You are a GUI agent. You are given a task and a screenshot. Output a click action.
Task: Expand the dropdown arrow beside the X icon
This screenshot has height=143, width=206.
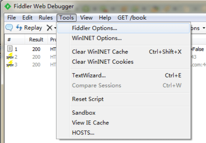(x=55, y=28)
